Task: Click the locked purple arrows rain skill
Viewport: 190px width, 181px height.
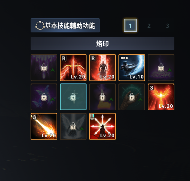Action: coord(44,67)
